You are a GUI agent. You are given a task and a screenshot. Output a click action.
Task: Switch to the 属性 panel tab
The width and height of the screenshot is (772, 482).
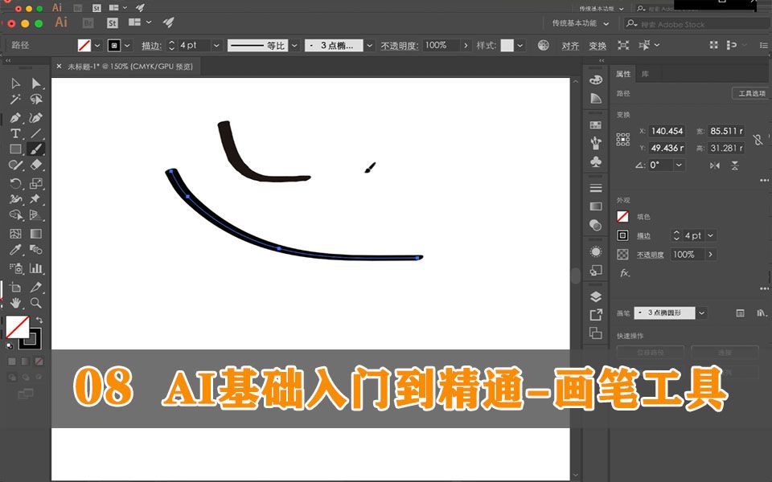coord(623,73)
